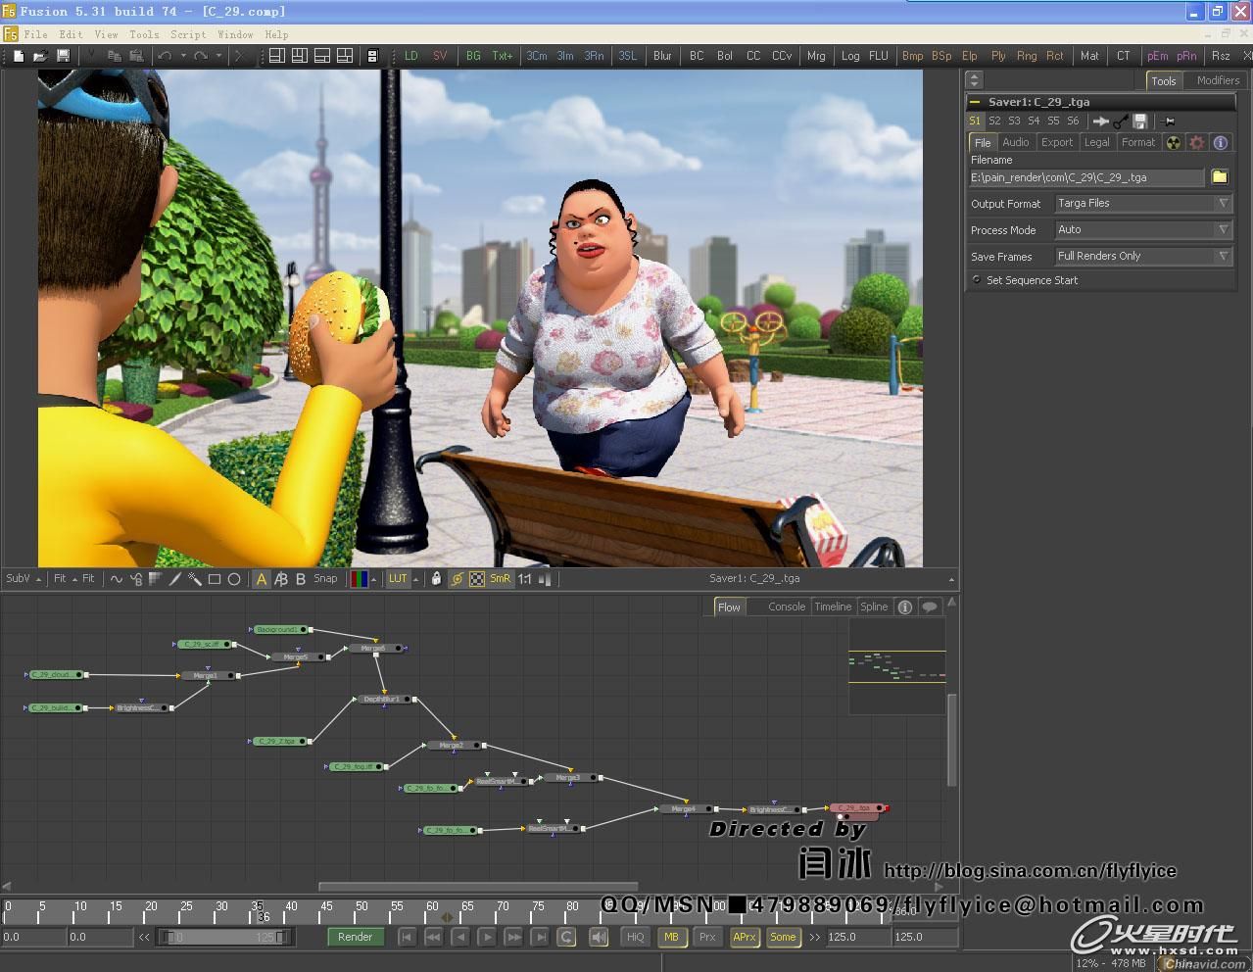The height and width of the screenshot is (972, 1253).
Task: Save the composition with the floppy icon
Action: [64, 56]
